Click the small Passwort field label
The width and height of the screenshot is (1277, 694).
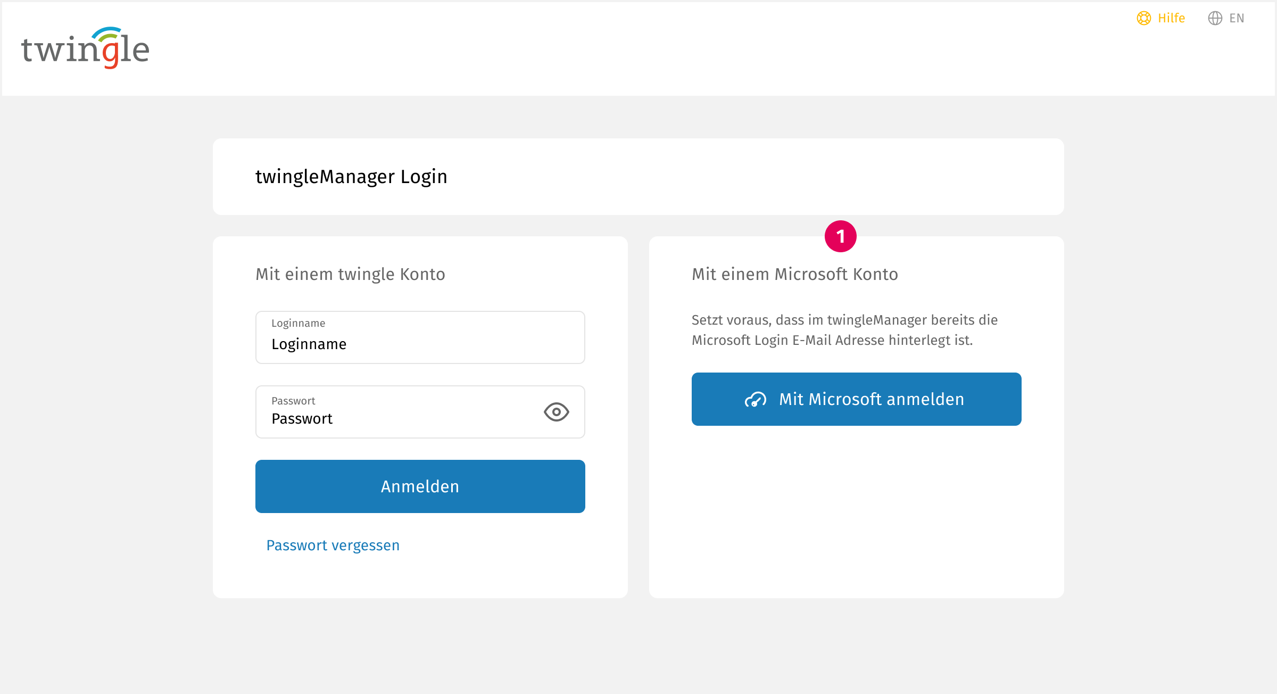(x=293, y=401)
